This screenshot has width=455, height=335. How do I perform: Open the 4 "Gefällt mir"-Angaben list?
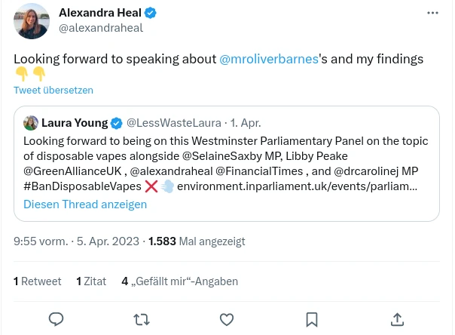click(x=179, y=281)
